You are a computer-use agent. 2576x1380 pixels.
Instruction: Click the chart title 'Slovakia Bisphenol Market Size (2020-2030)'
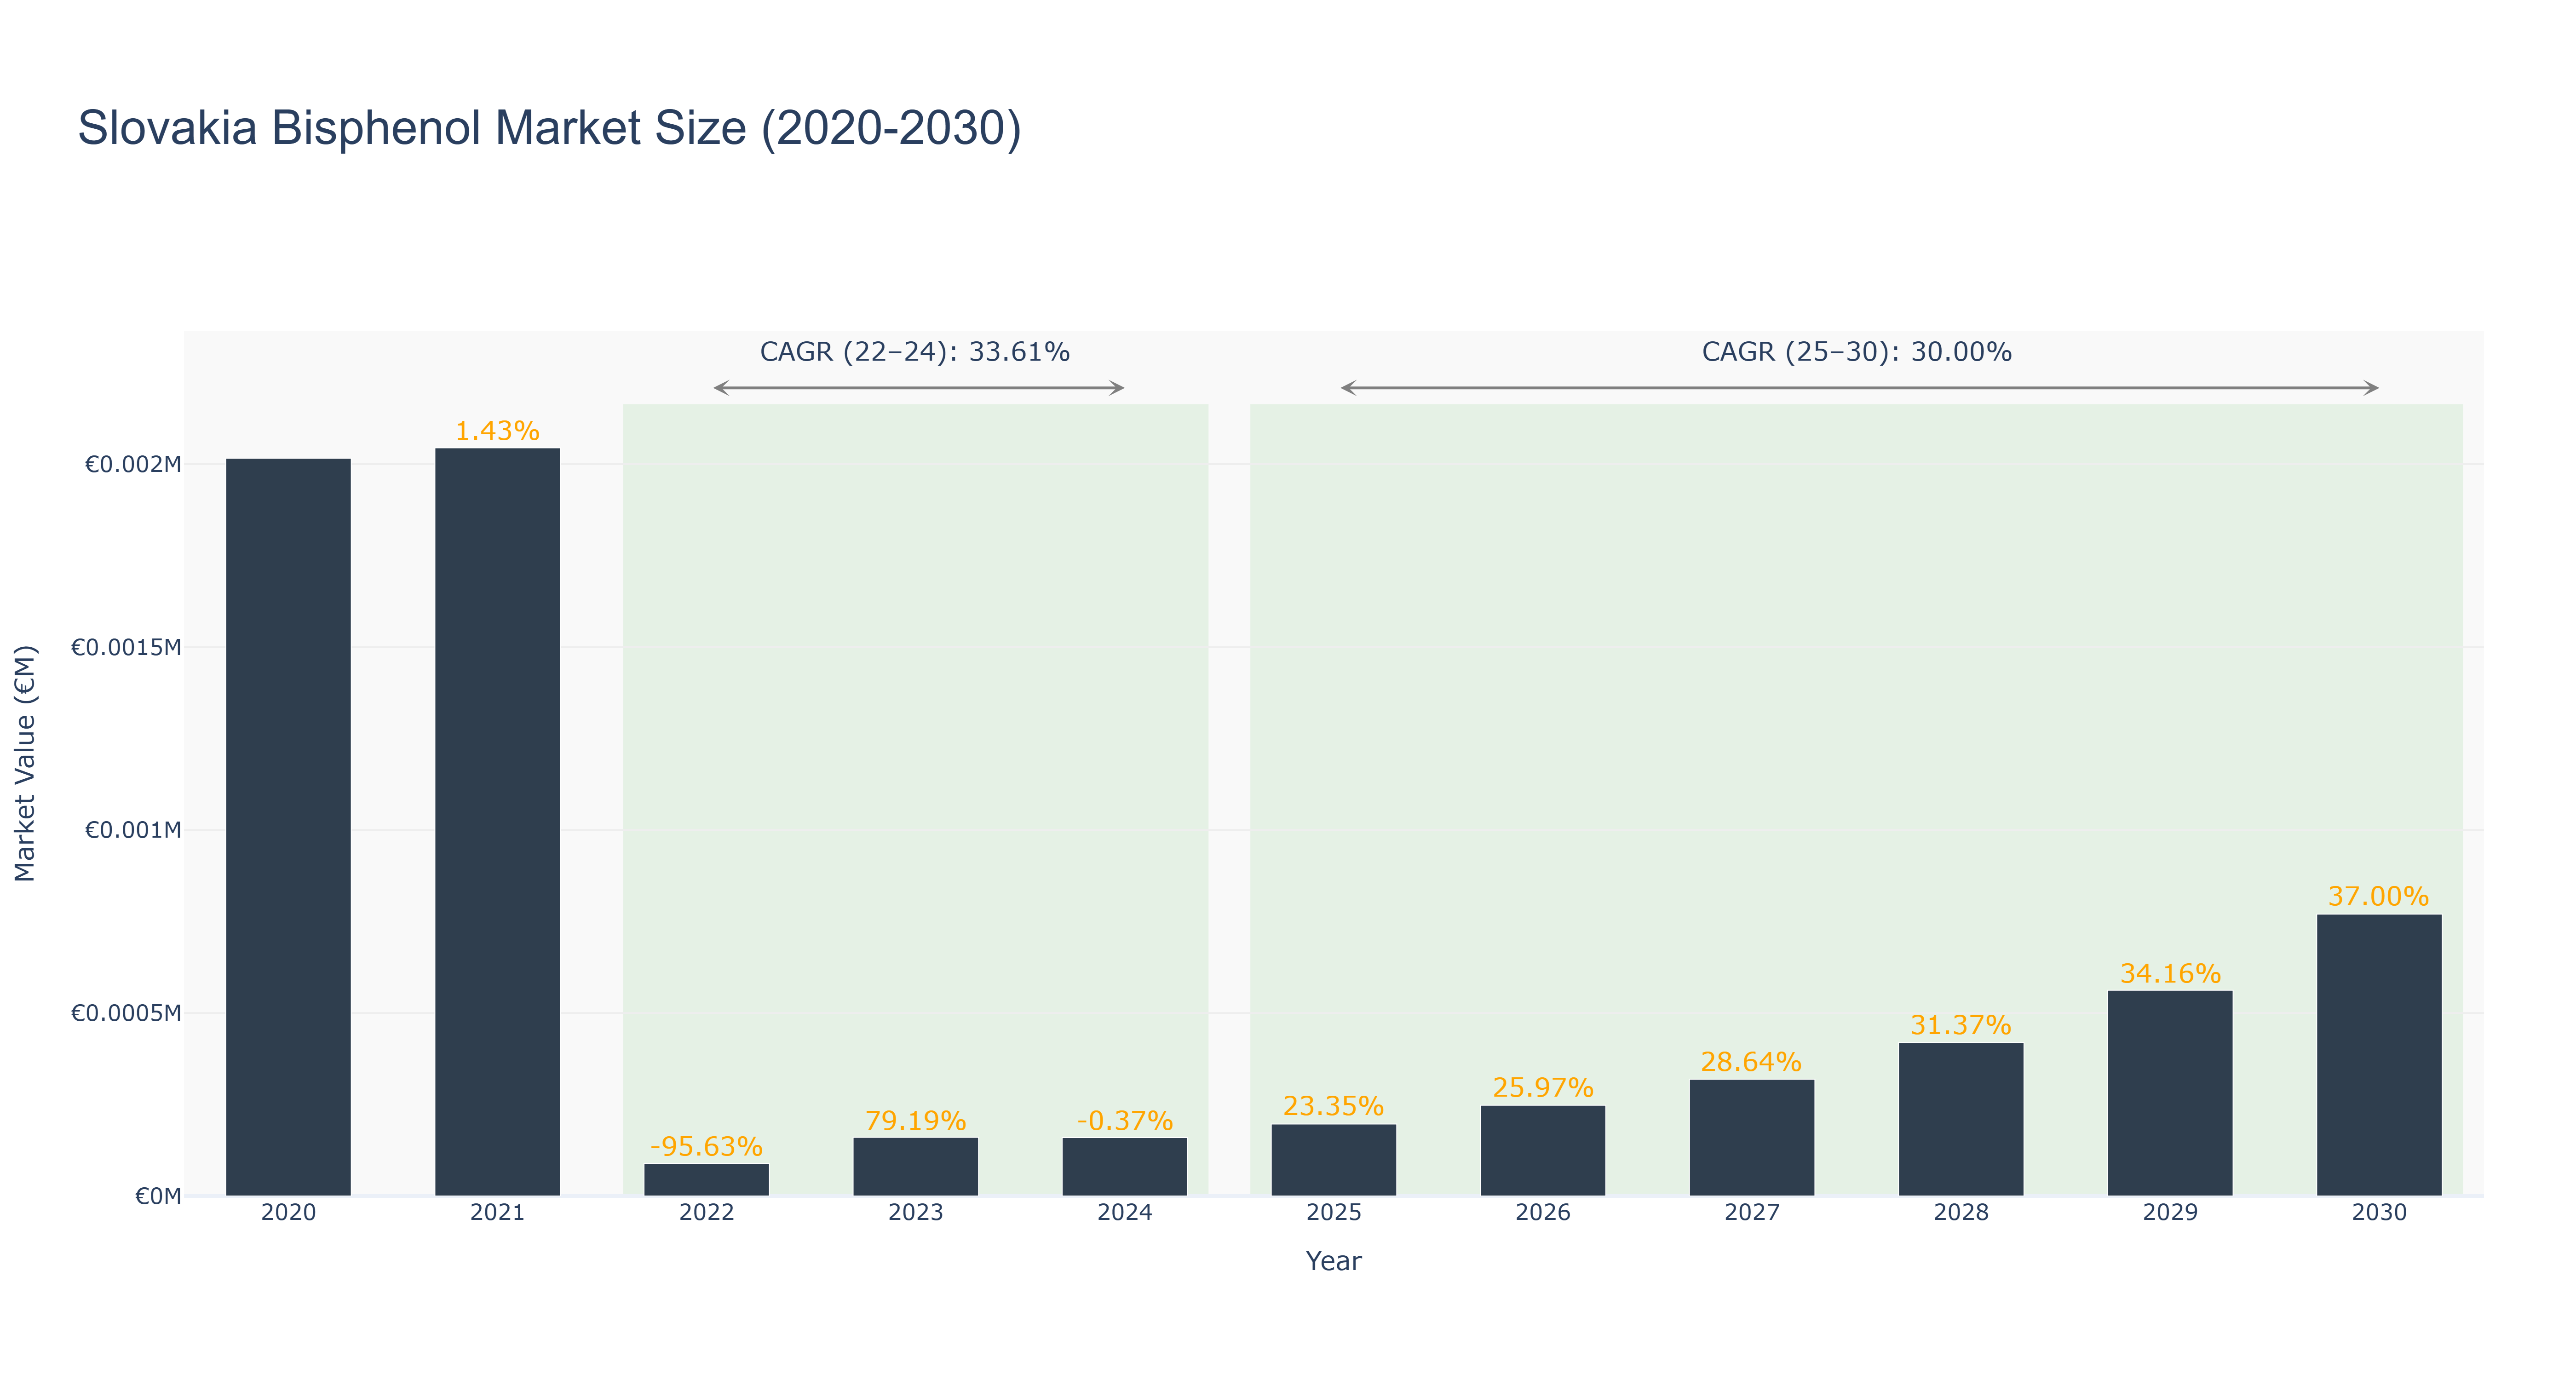(549, 129)
